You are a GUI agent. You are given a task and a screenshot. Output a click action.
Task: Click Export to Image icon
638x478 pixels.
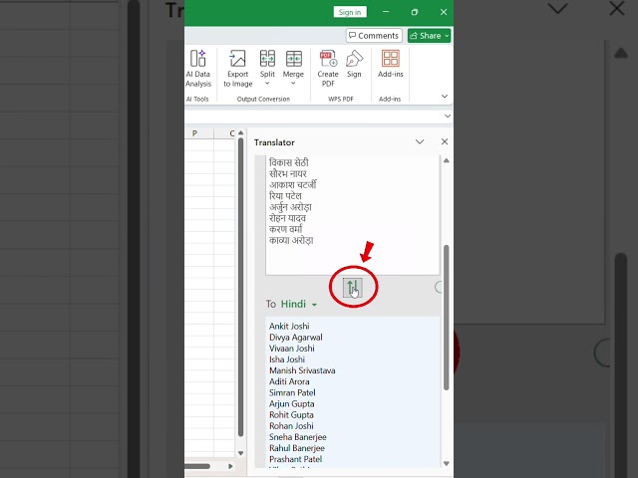[x=237, y=69]
